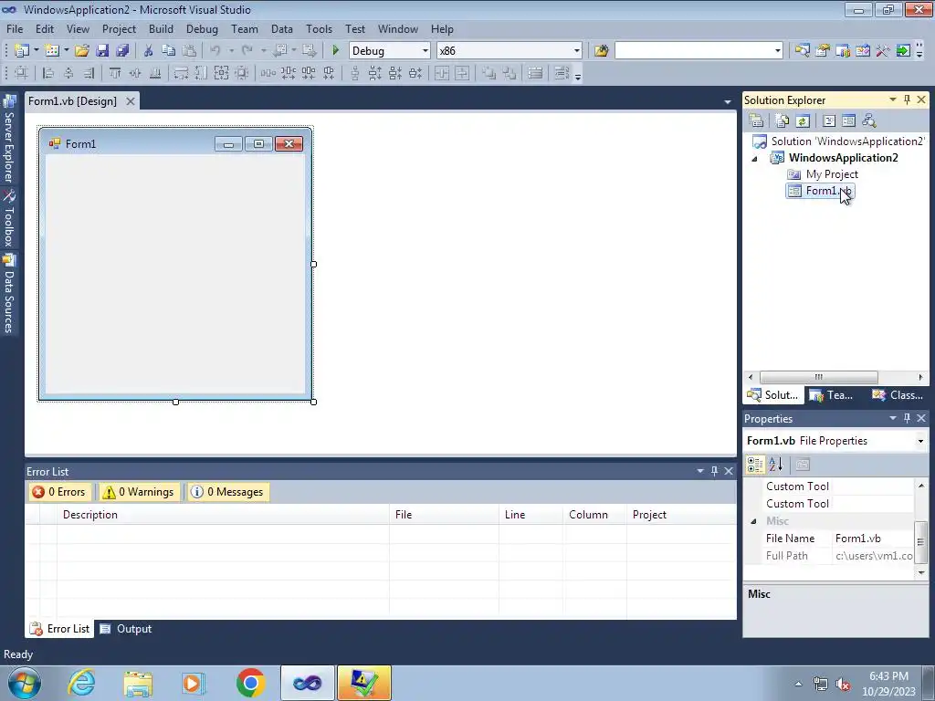Click the Redo arrow icon

click(x=247, y=51)
